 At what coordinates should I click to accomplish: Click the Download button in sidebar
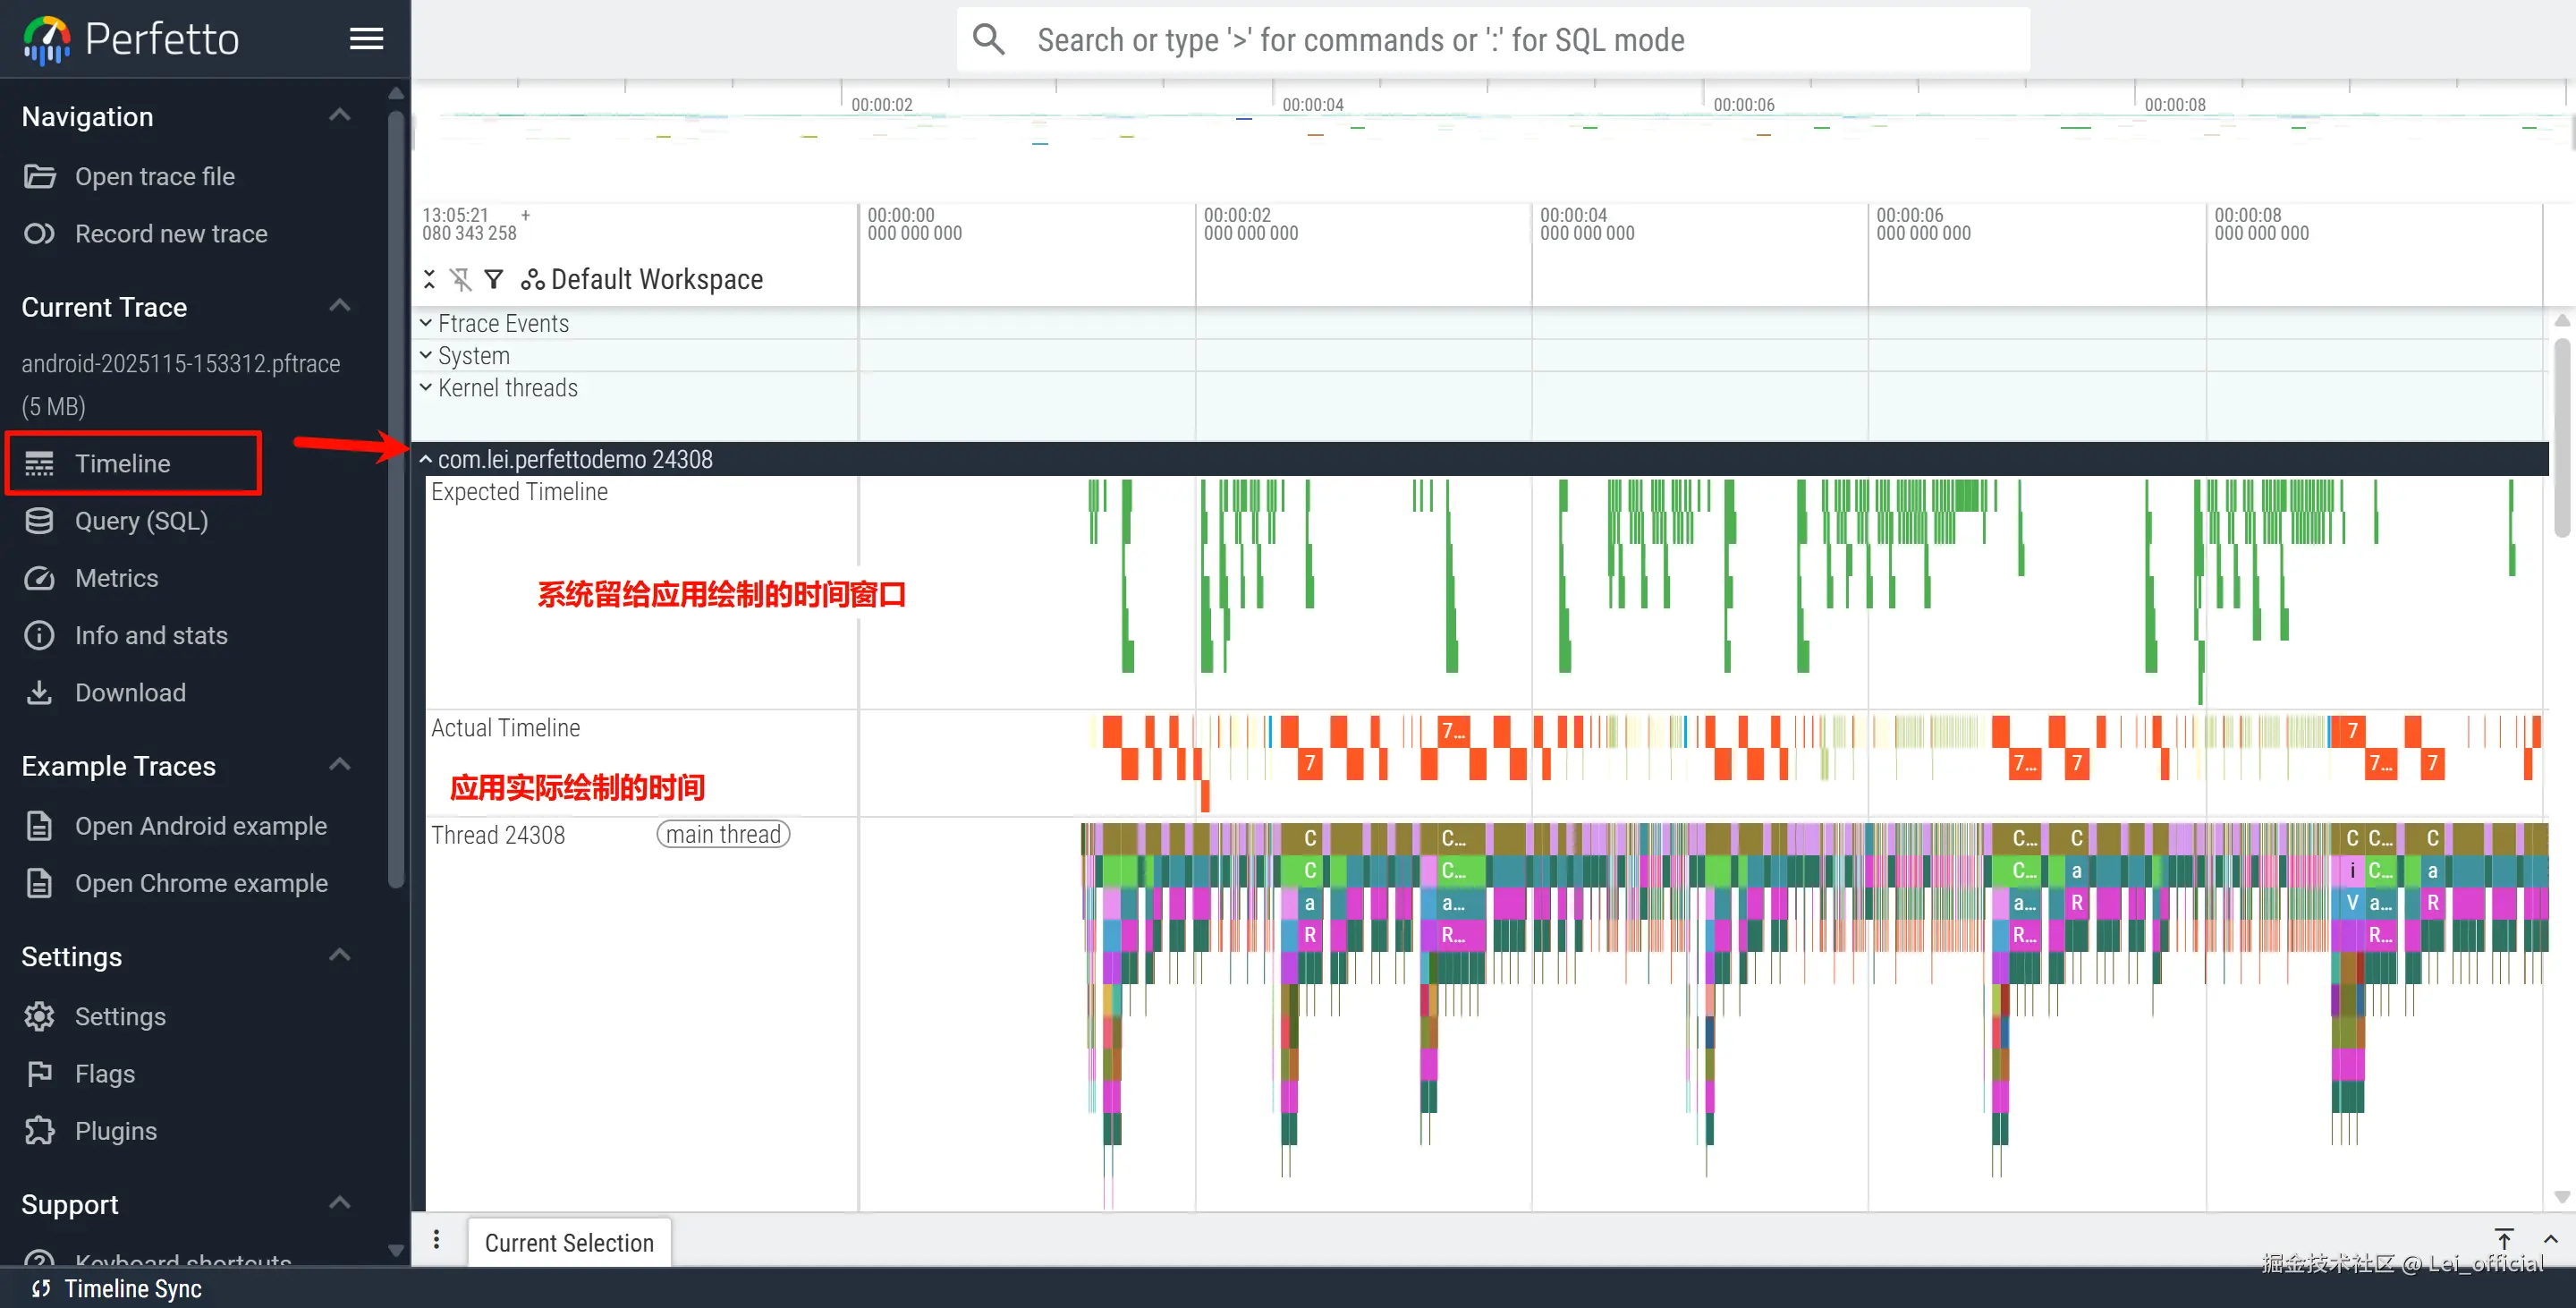point(130,692)
